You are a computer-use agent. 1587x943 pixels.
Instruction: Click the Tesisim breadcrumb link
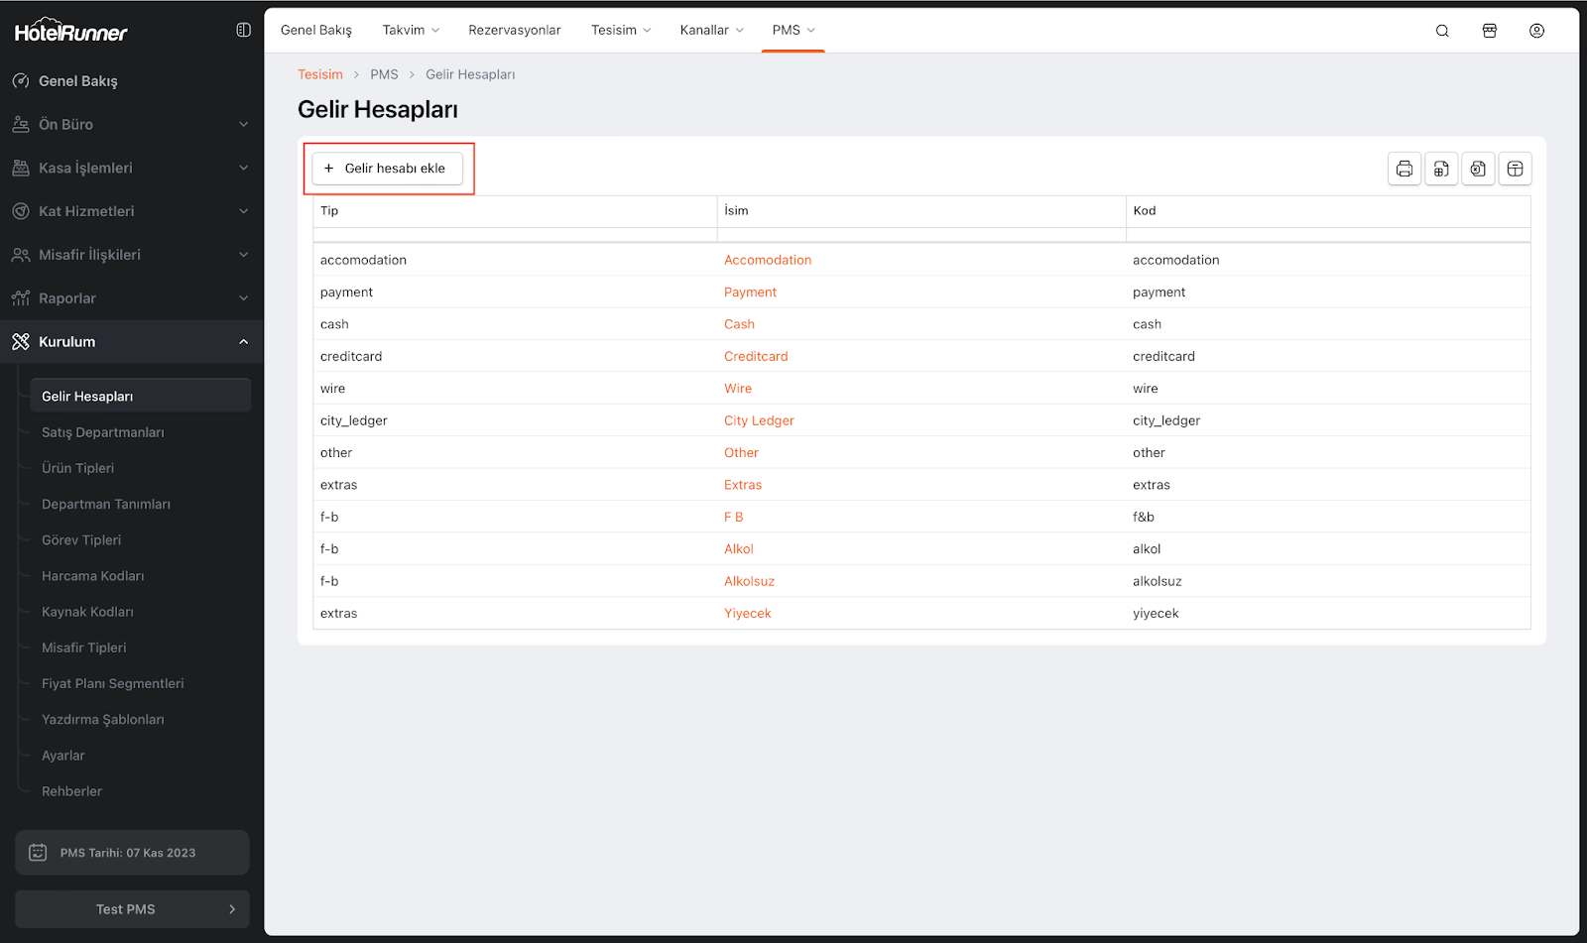point(319,74)
